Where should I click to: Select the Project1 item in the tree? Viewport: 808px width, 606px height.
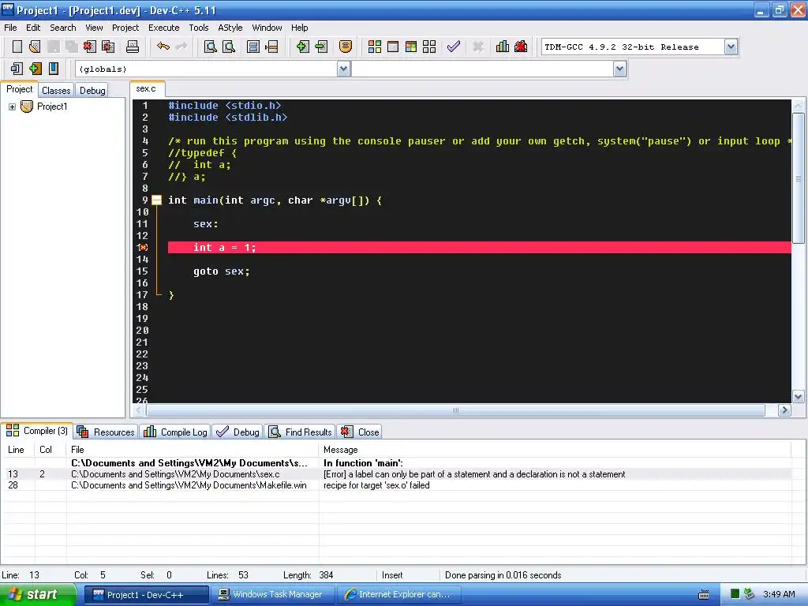pyautogui.click(x=52, y=107)
